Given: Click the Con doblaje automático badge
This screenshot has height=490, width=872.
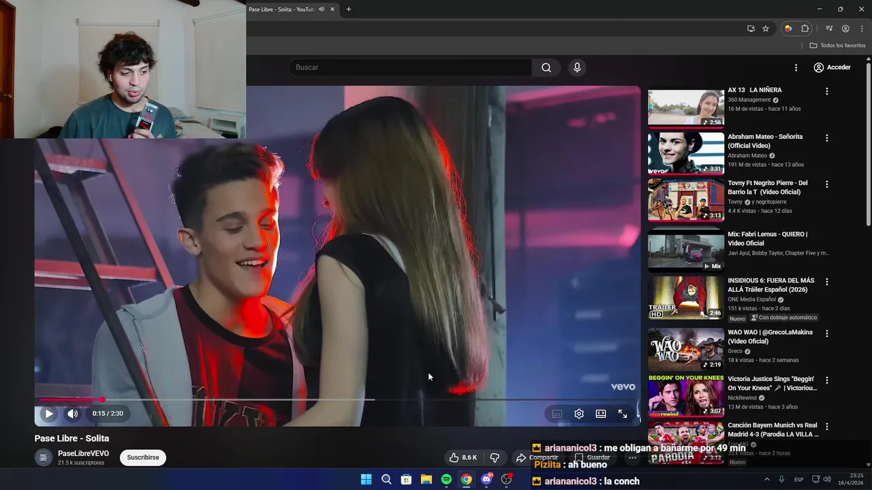Looking at the screenshot, I should (x=783, y=318).
